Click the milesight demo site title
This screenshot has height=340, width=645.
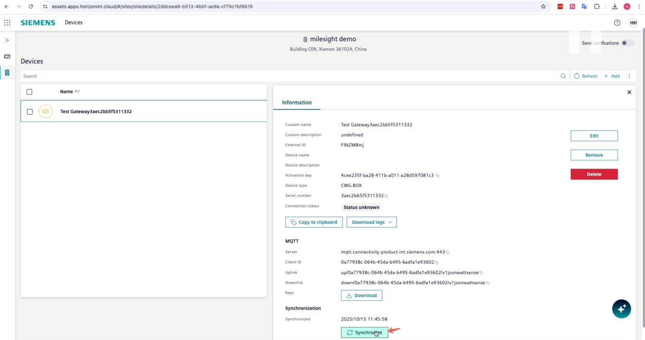tap(333, 39)
